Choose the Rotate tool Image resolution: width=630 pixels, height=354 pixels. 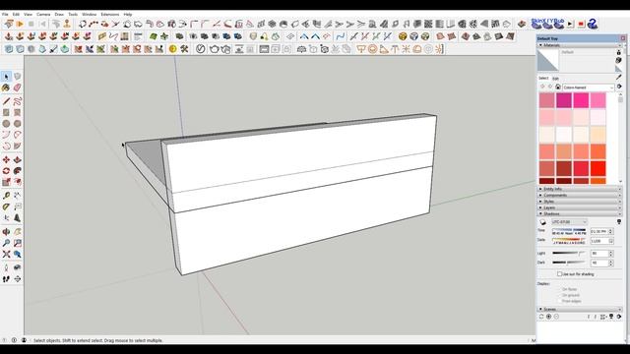(6, 171)
